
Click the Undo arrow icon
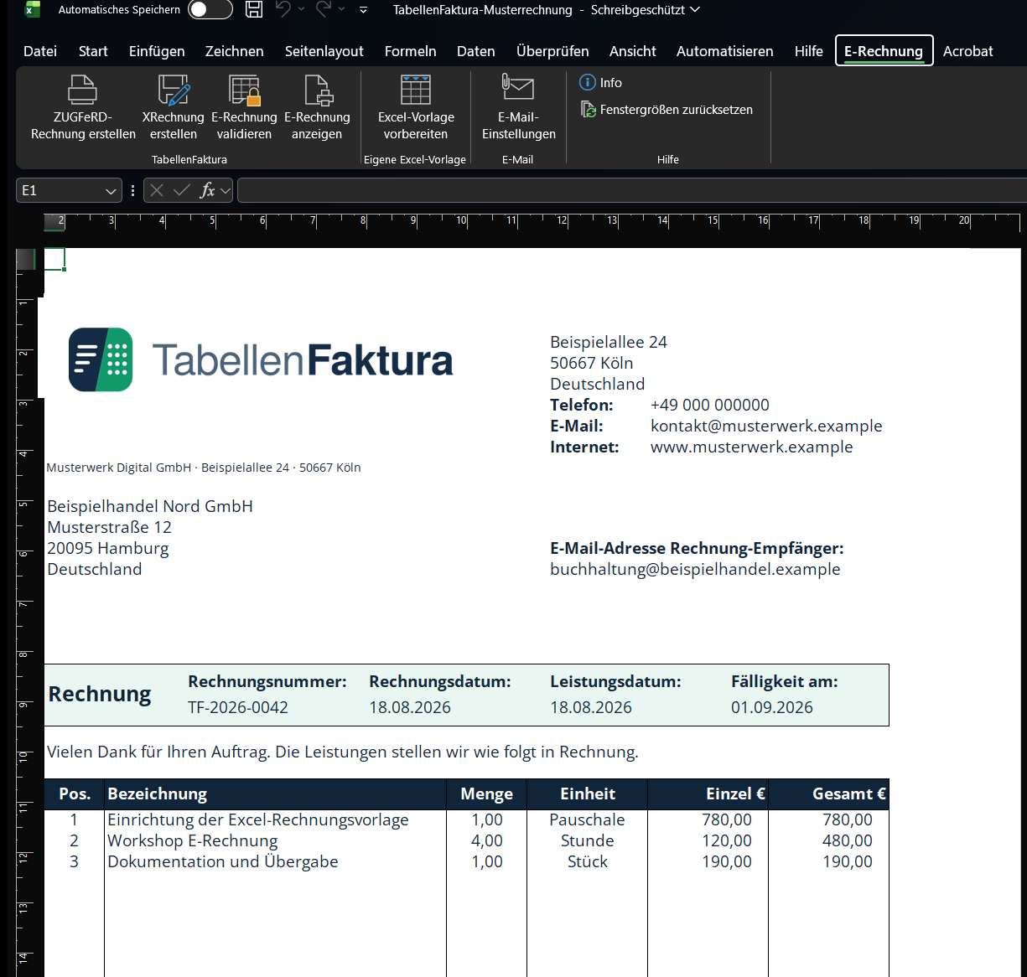point(283,9)
